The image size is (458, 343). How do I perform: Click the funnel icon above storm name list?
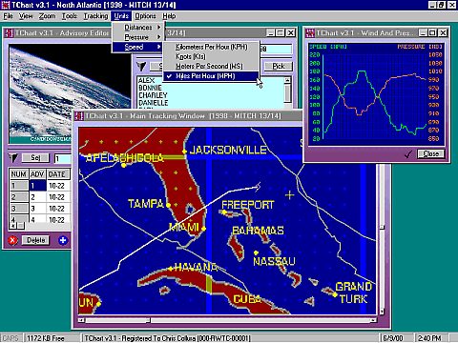click(x=141, y=66)
